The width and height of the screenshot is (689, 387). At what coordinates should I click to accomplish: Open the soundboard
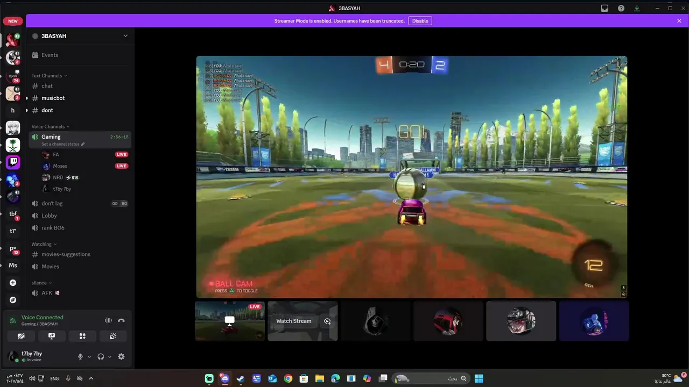(113, 336)
